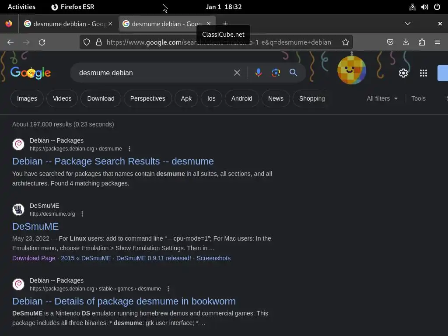The width and height of the screenshot is (448, 336).
Task: Open the Screenshots sitelink
Action: (x=213, y=258)
